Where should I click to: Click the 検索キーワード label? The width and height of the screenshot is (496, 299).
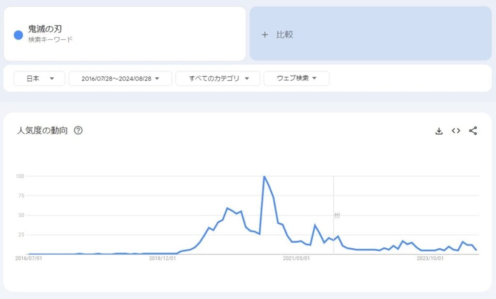(x=50, y=40)
